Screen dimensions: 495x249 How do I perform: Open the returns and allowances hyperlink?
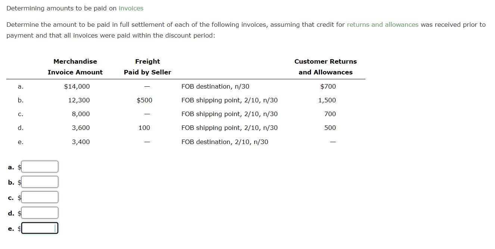point(382,25)
